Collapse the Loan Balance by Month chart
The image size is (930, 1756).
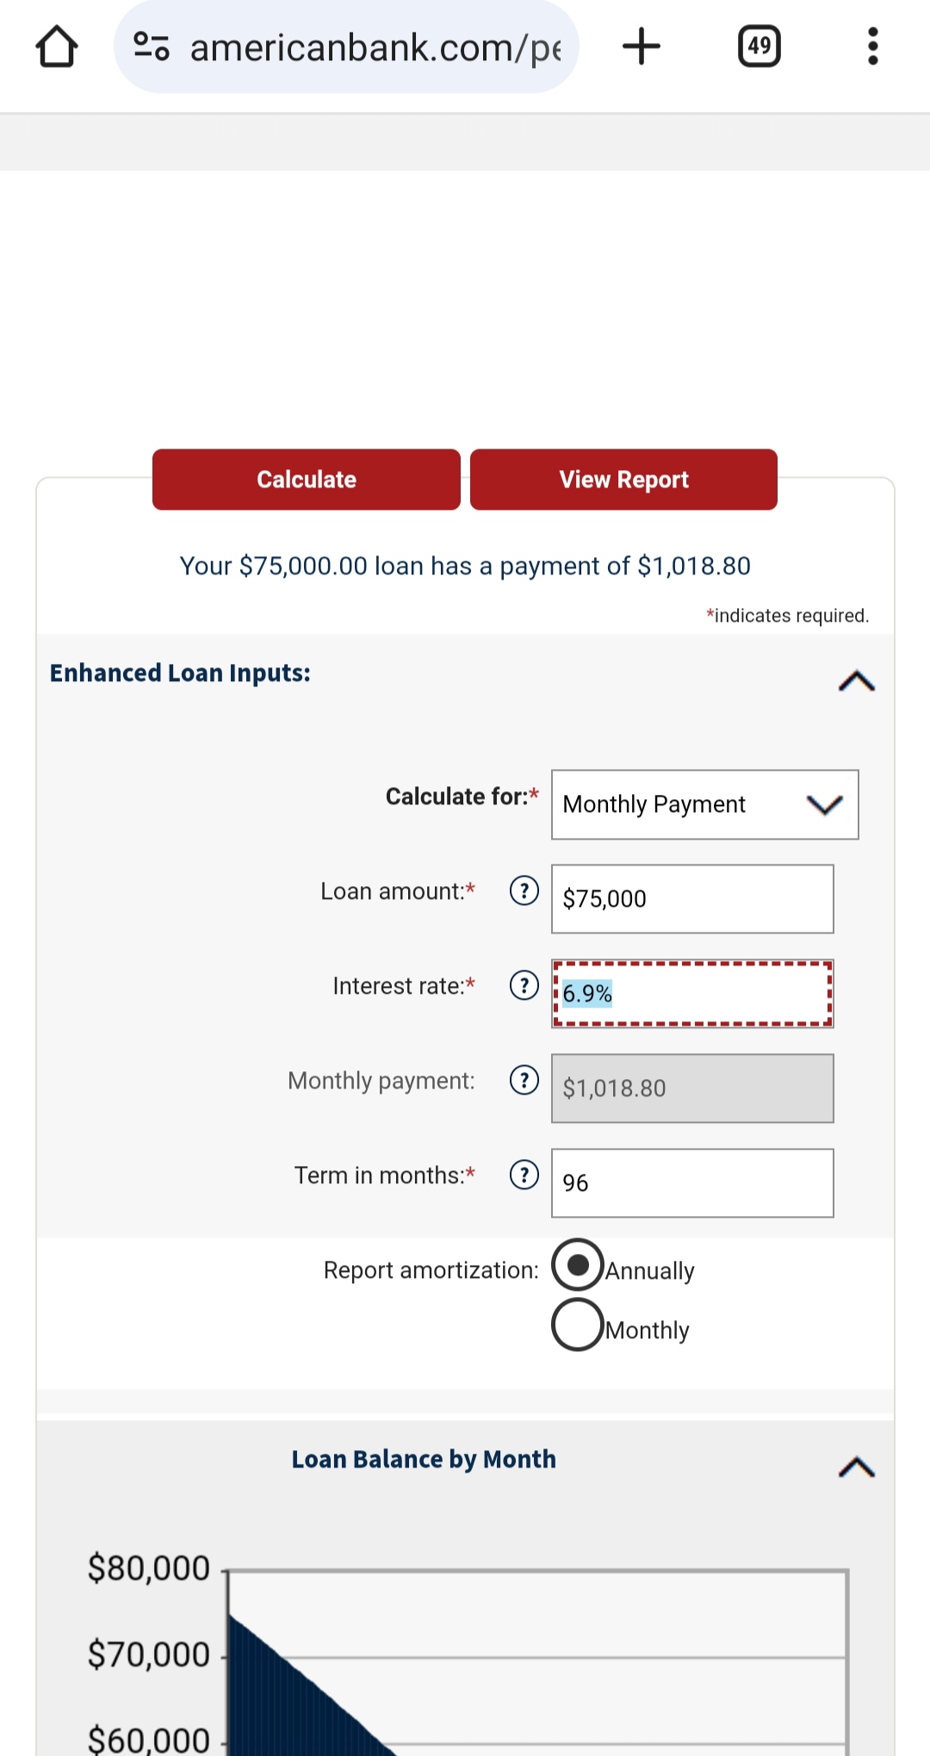point(856,1467)
